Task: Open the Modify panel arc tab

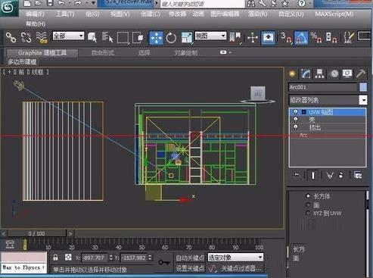Action: [306, 73]
